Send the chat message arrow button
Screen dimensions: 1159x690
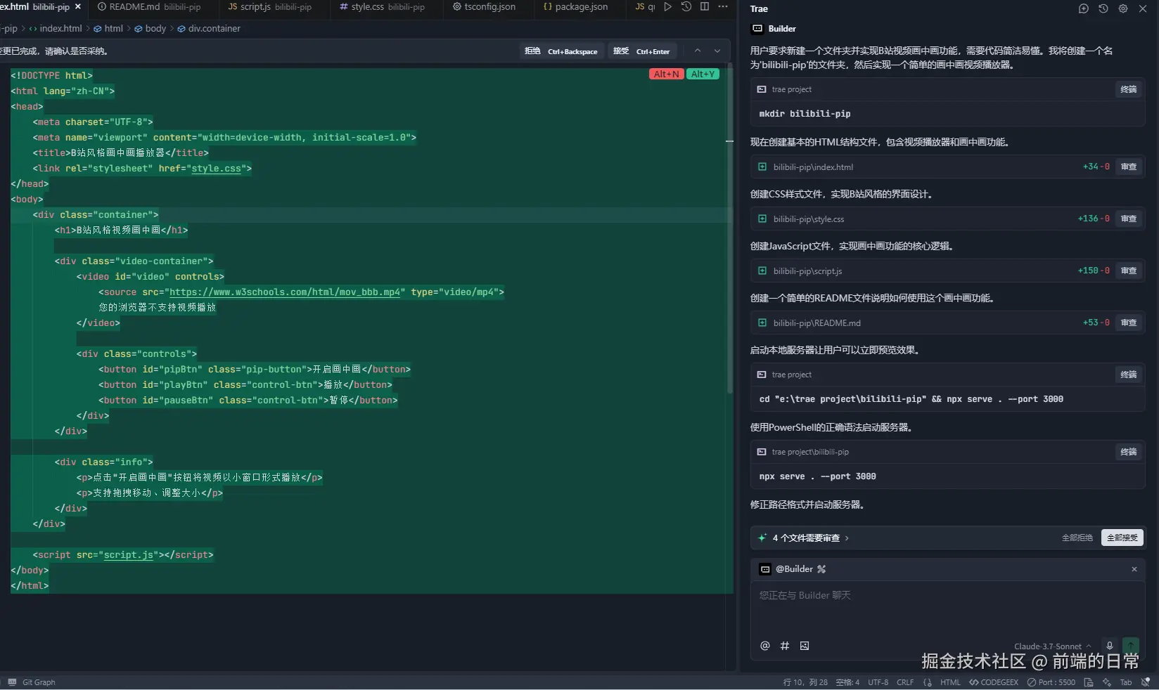click(x=1131, y=646)
